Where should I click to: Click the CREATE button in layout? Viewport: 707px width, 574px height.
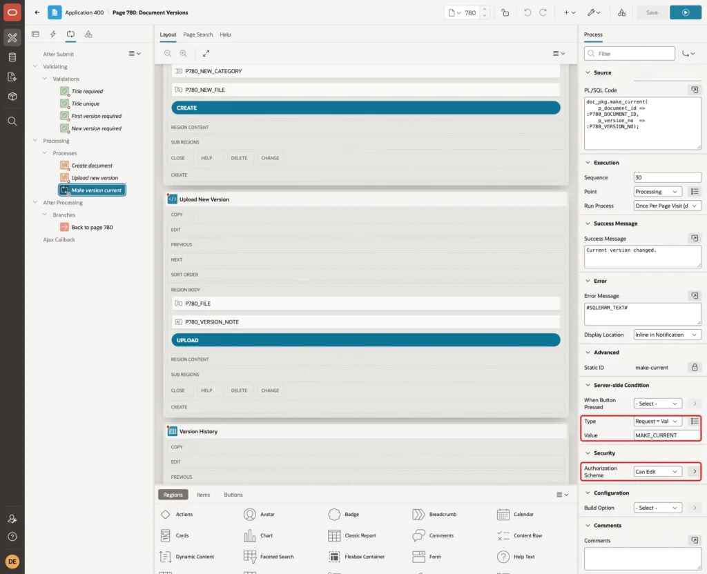[x=366, y=108]
